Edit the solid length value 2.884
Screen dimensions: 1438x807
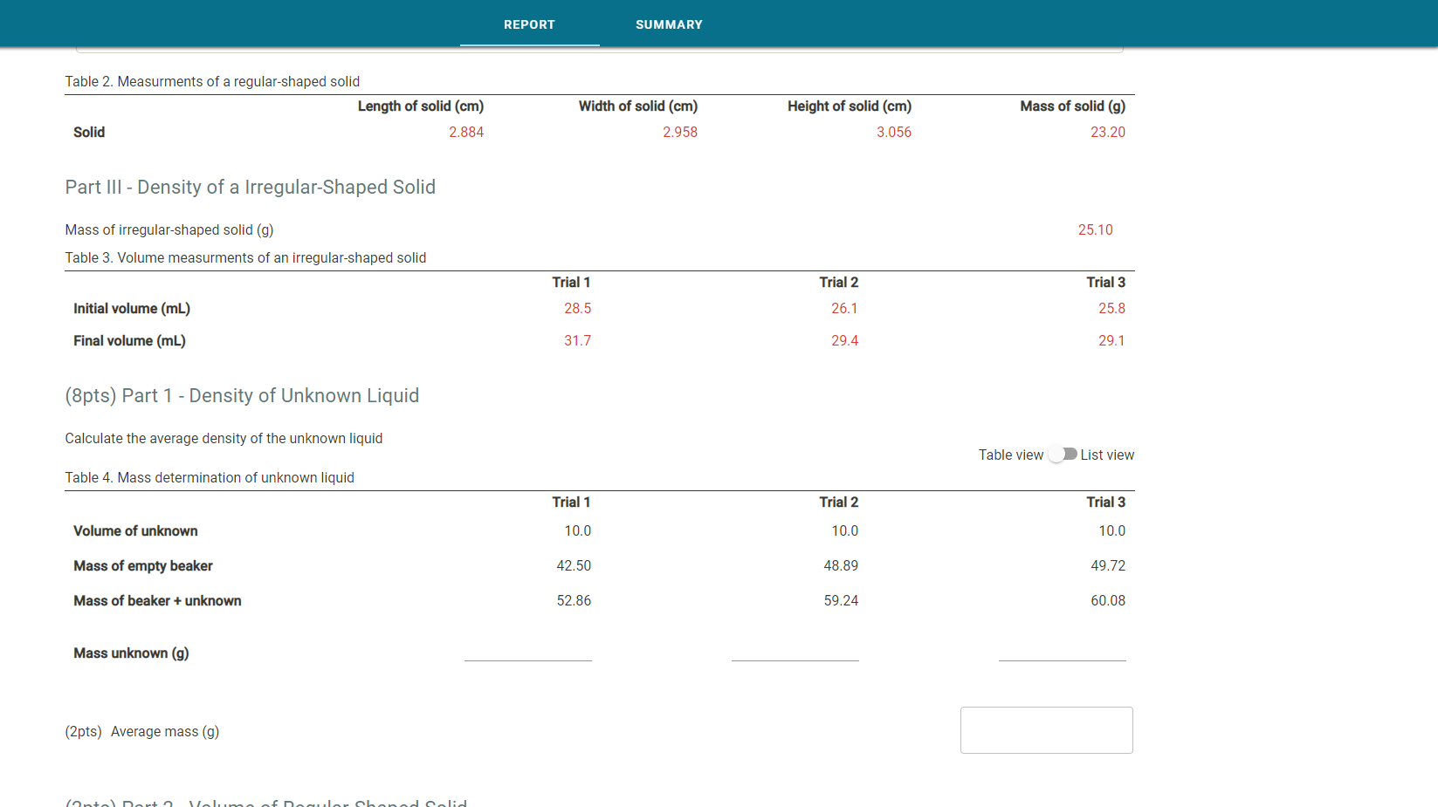click(x=466, y=132)
